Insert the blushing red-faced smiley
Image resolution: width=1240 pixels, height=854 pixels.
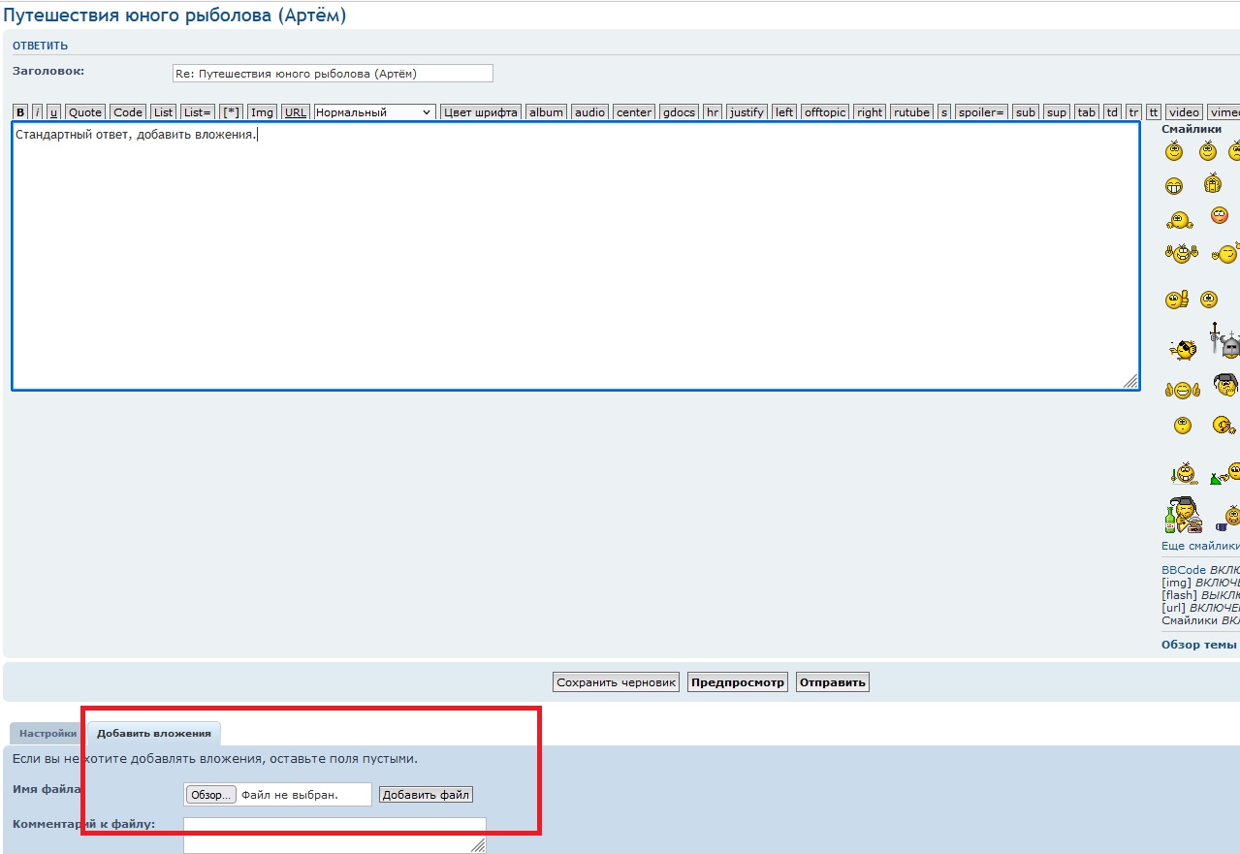tap(1219, 215)
